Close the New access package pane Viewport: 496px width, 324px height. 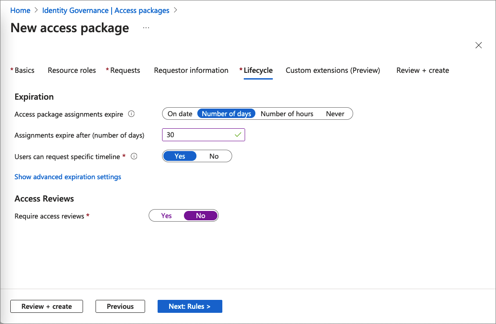[479, 45]
